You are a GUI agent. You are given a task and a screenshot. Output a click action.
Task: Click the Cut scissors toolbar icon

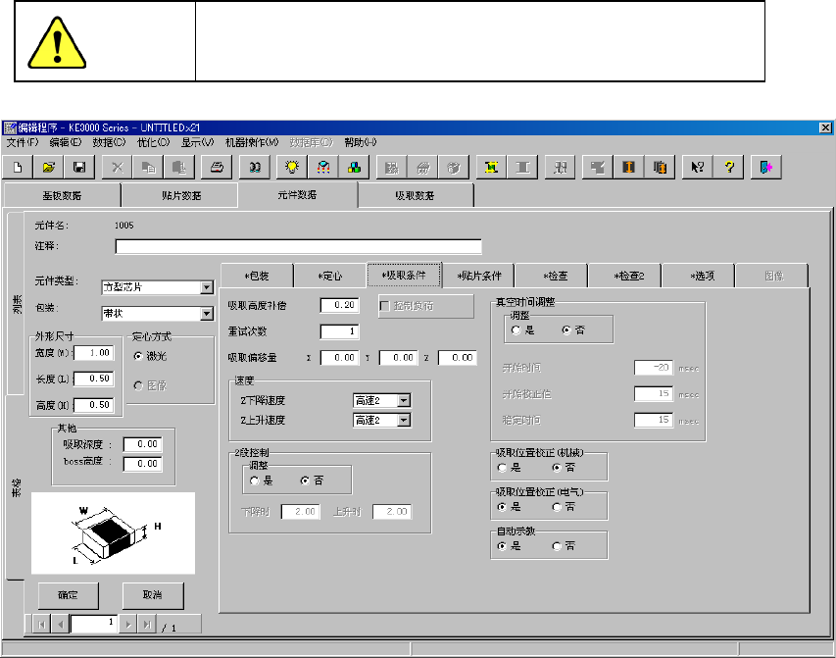tap(118, 168)
